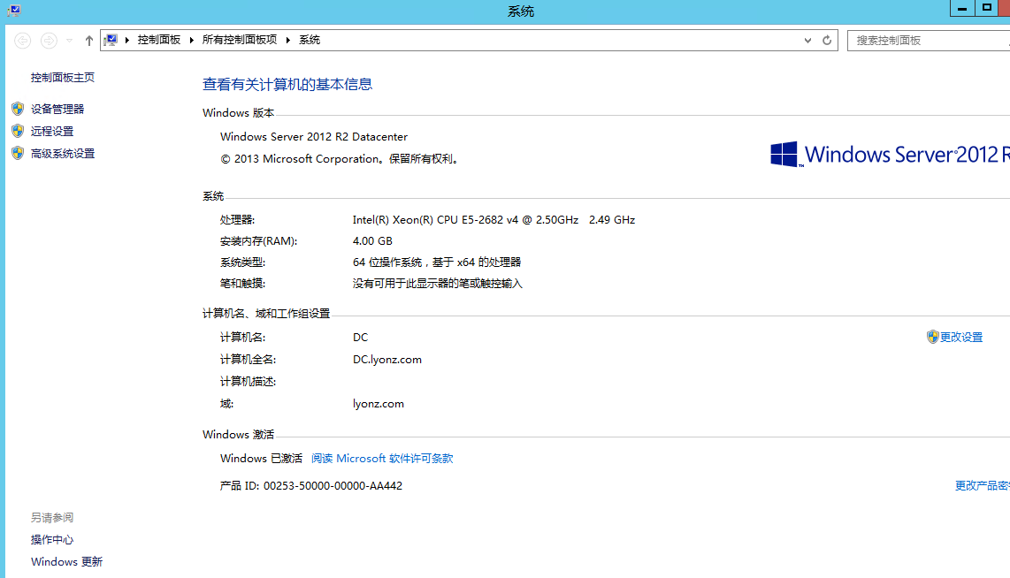Expand the arrow before 控制面板 breadcrumb
Viewport: 1010px width, 578px height.
(x=127, y=40)
